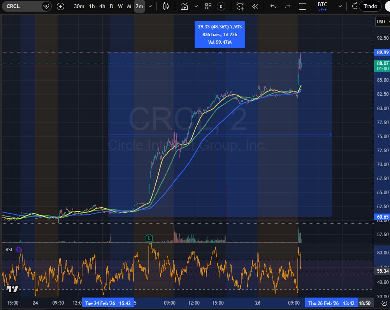This screenshot has height=310, width=390.
Task: Create an alert with the clock-plus icon
Action: 240,6
